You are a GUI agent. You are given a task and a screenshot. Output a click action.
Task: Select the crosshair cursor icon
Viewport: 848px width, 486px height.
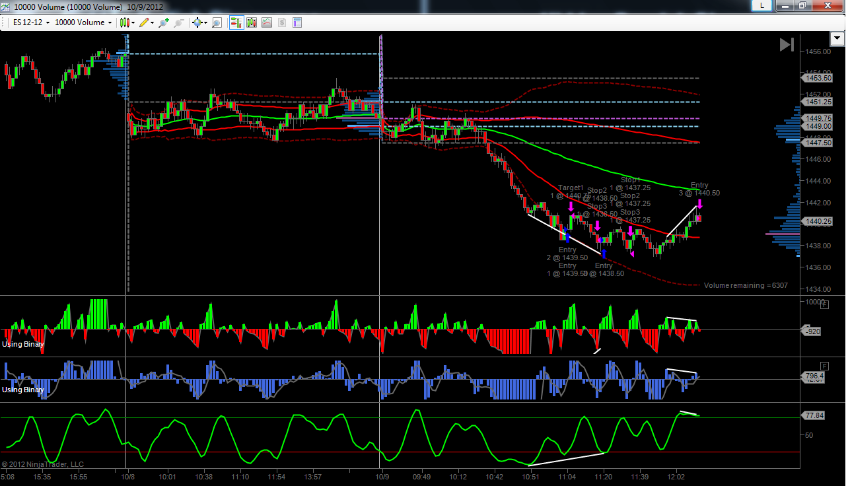197,22
